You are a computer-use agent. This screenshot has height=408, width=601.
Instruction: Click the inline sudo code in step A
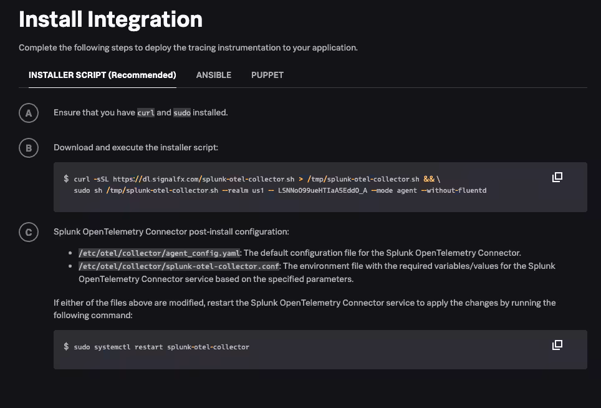point(182,113)
